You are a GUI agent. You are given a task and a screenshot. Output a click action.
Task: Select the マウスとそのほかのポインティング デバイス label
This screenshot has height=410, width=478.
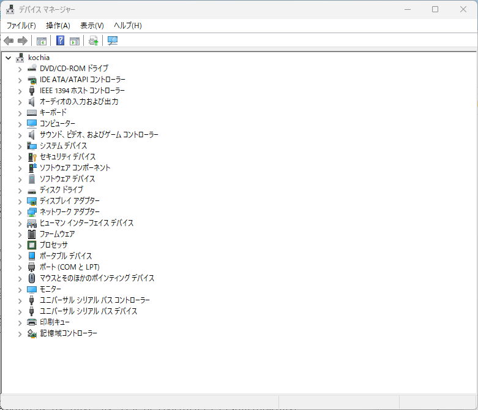(97, 278)
